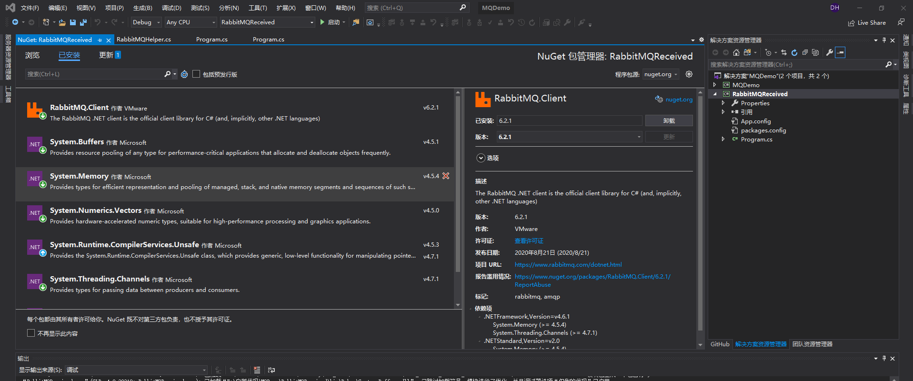The height and width of the screenshot is (381, 913).
Task: Switch to the Browse (浏览) tab
Action: point(32,55)
